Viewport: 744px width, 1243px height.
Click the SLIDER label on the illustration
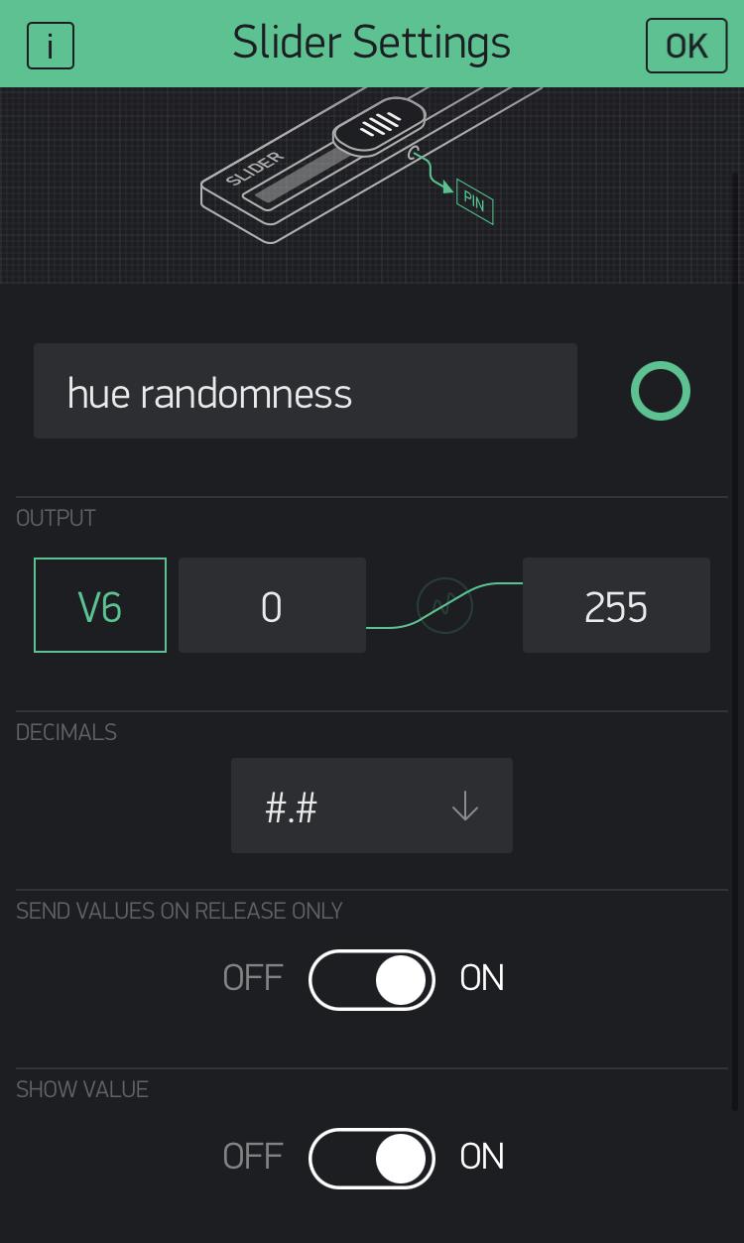255,169
